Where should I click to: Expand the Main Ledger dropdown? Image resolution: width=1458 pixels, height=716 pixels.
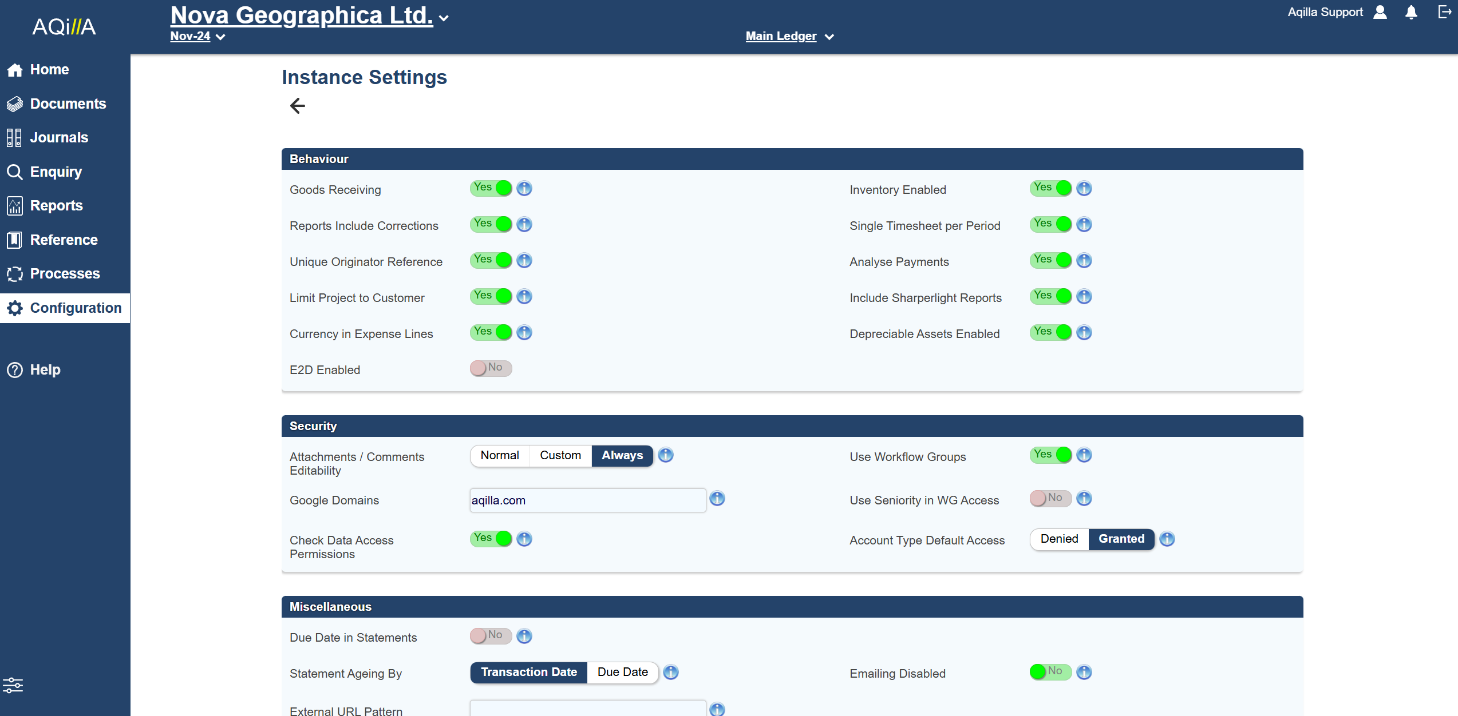click(x=789, y=37)
